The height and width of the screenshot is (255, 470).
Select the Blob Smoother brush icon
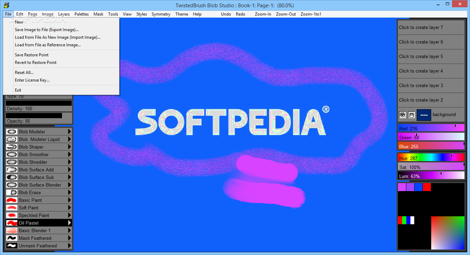click(12, 154)
